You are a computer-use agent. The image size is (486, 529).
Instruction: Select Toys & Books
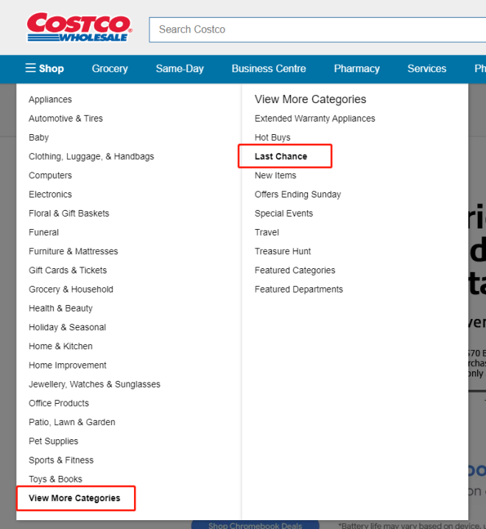56,479
